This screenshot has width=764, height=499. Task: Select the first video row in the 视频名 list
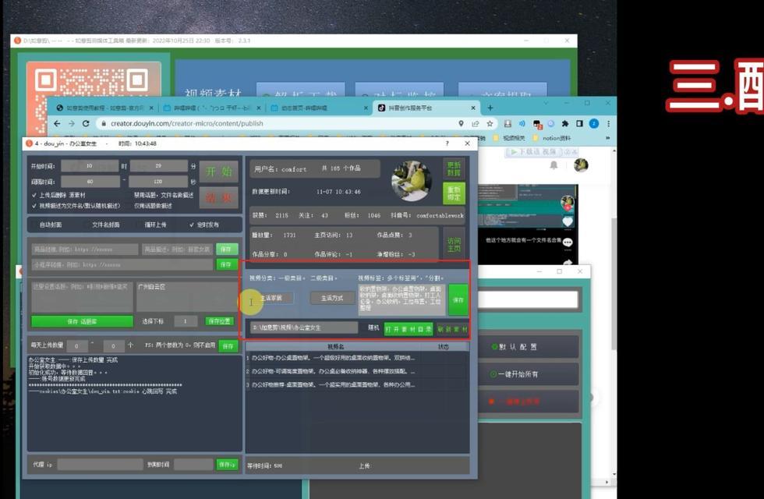(357, 358)
